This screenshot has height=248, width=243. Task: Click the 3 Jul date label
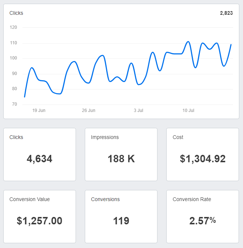[138, 111]
